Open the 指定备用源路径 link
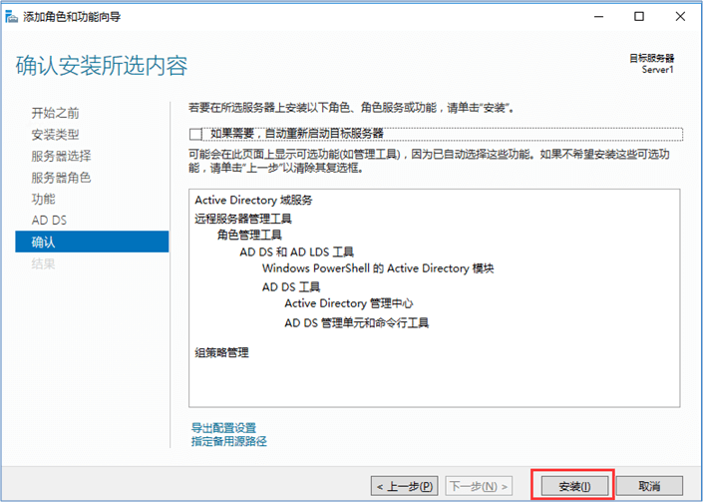This screenshot has height=502, width=703. point(229,441)
